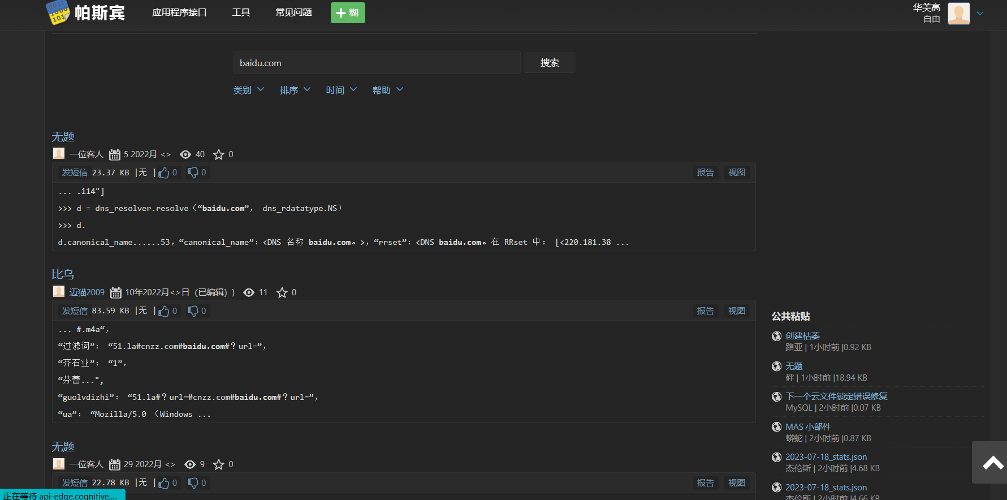Click views eye icon showing 9
This screenshot has width=1007, height=500.
tap(190, 464)
